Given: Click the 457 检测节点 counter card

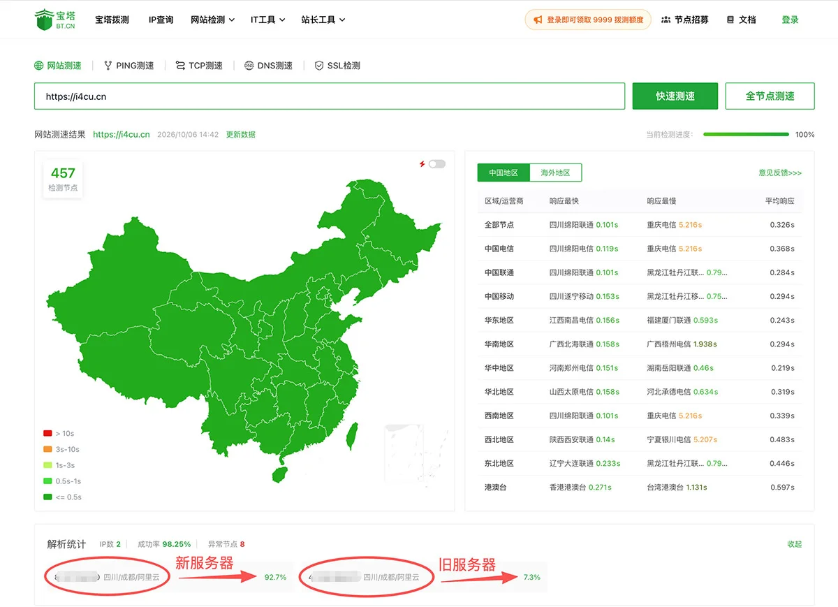Looking at the screenshot, I should 63,180.
